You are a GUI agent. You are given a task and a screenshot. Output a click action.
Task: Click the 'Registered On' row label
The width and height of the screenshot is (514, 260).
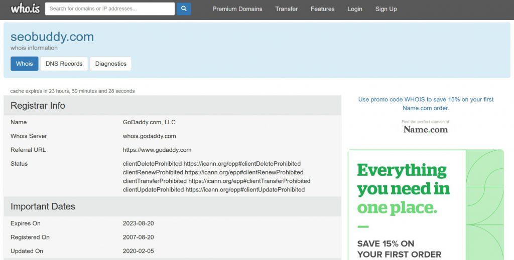[x=30, y=237]
